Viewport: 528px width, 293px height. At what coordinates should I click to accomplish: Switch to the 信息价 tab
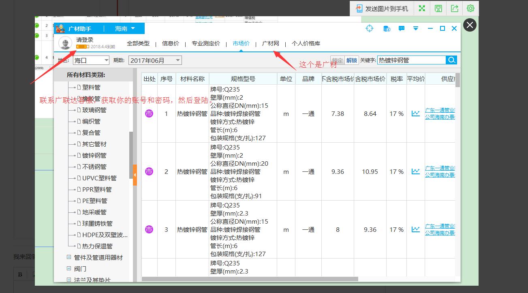coord(171,43)
